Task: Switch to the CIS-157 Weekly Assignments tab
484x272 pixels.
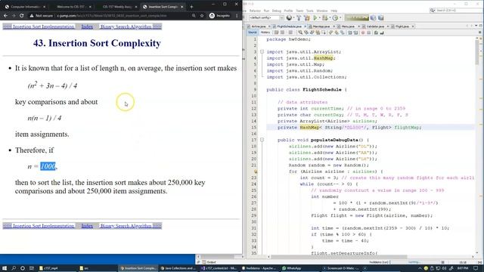Action: click(116, 7)
